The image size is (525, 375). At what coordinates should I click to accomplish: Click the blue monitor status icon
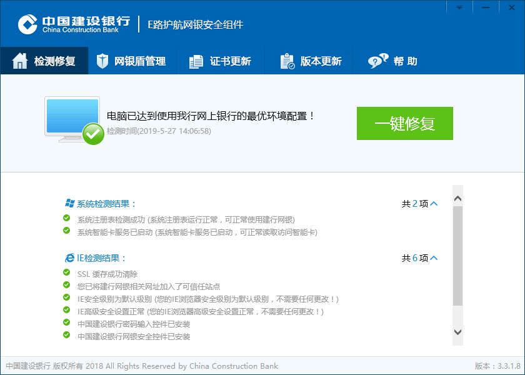click(x=71, y=119)
